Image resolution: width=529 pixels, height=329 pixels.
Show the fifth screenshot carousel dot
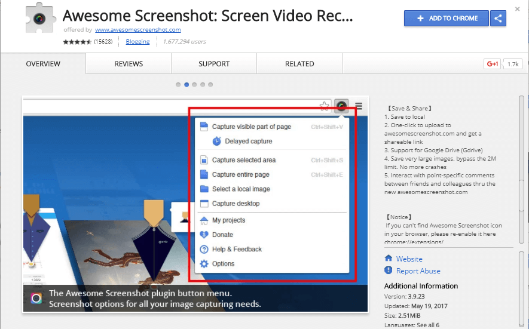[210, 85]
